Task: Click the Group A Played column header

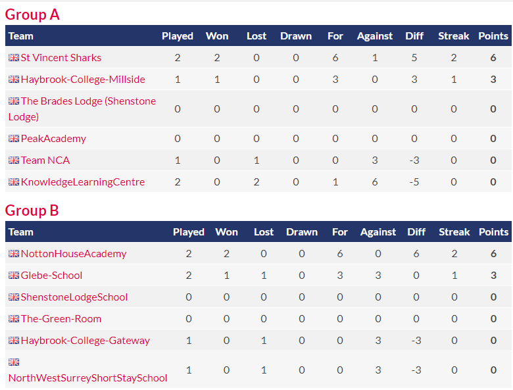Action: coord(178,36)
